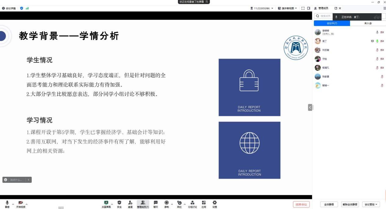Toggle the side panel layout icon
The image size is (386, 209).
point(309,8)
